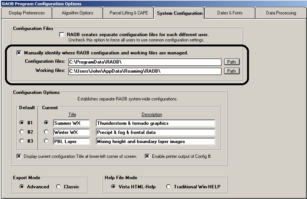
Task: Edit Precipt & fog & frontal data description
Action: click(x=155, y=132)
